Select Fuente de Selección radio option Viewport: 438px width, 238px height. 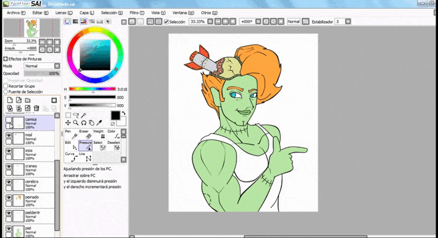coord(6,92)
